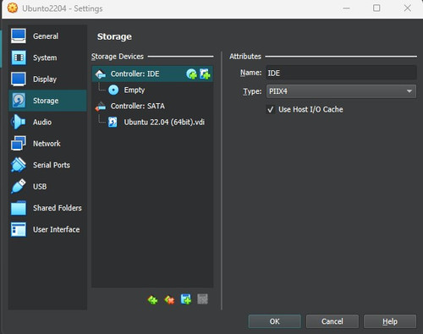Open the User Interface category
Viewport: 423px width, 334px height.
tap(47, 229)
